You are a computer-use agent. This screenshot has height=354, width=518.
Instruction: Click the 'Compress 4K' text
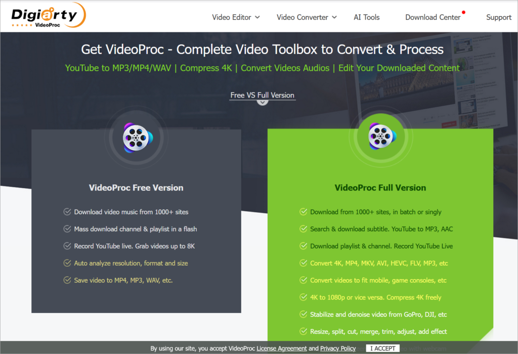pos(206,68)
